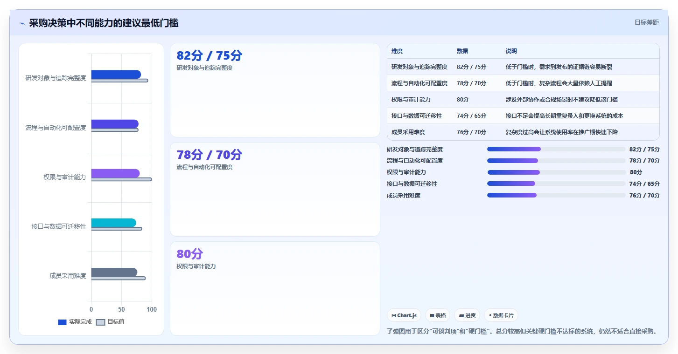Click the blue 研发对象与追踪完整度 actual bar in chart
678x354 pixels.
pyautogui.click(x=116, y=75)
